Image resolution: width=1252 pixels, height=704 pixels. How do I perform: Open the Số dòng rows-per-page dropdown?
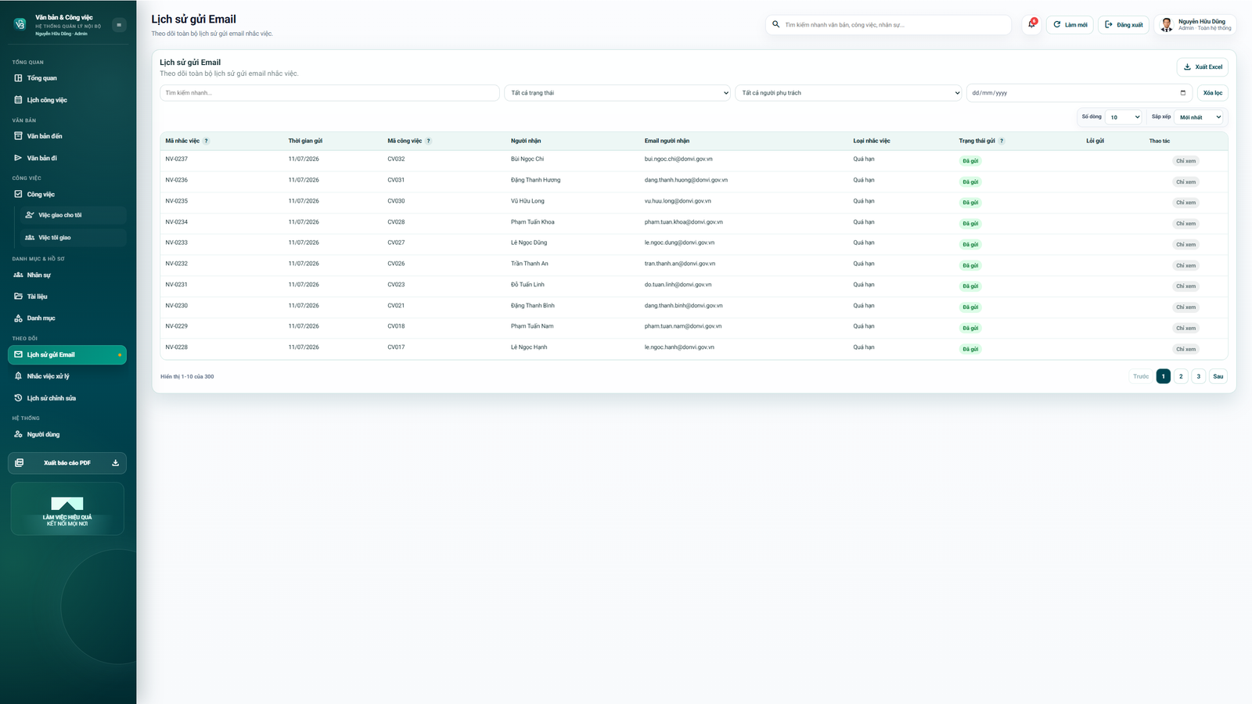[1124, 117]
